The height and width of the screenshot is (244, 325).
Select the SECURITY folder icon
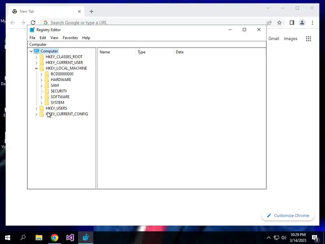pyautogui.click(x=47, y=91)
